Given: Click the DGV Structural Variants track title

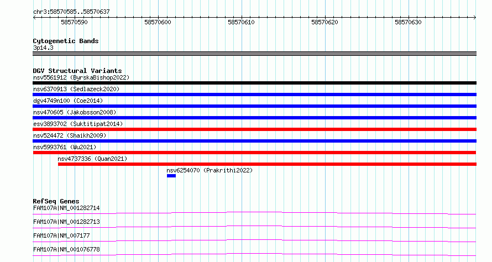Looking at the screenshot, I should coord(77,71).
